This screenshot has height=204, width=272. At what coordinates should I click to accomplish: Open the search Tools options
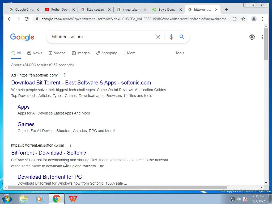[x=180, y=53]
